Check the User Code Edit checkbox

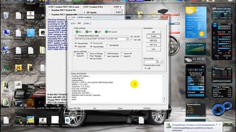tap(105, 56)
